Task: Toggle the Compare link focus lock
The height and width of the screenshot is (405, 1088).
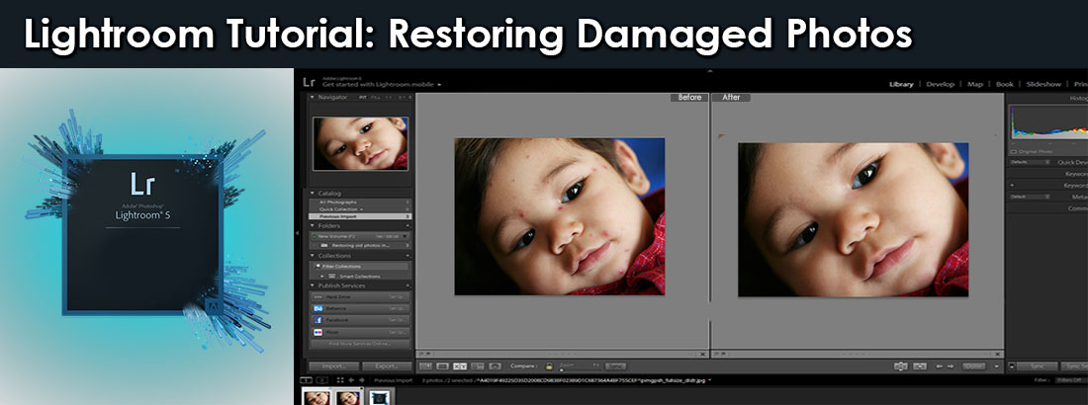Action: [x=550, y=366]
